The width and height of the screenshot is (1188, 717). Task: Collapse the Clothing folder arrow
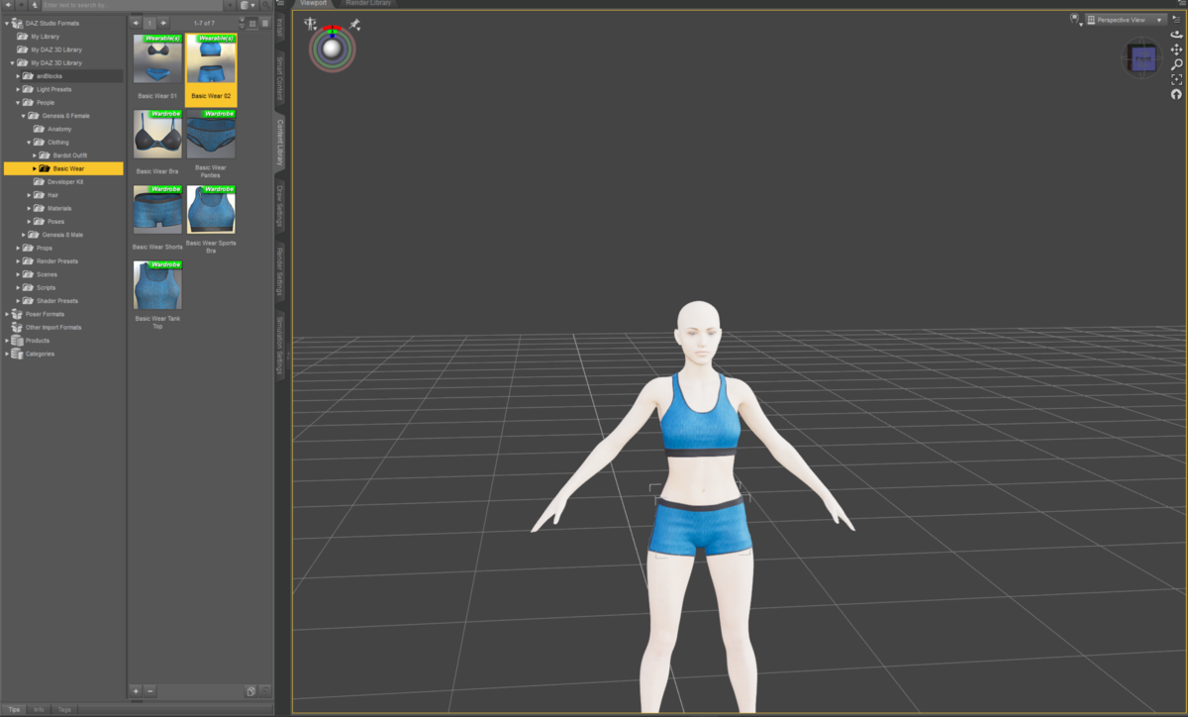30,142
